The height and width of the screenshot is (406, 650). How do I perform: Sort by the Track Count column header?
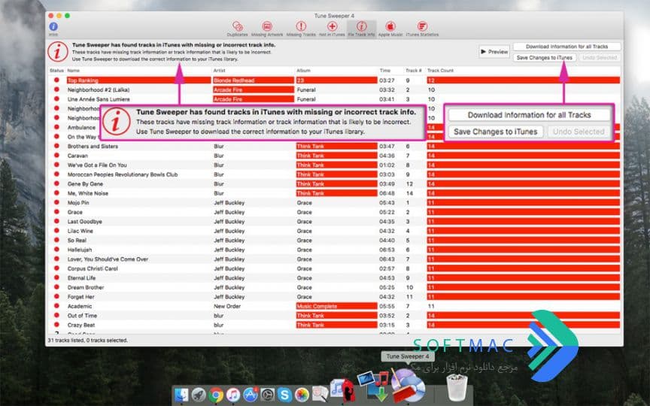pos(440,71)
